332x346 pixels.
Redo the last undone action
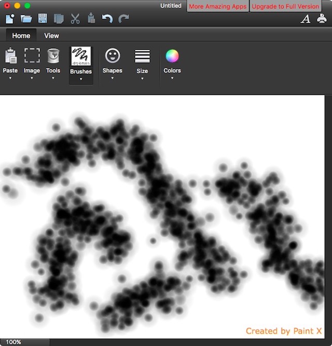coord(123,19)
